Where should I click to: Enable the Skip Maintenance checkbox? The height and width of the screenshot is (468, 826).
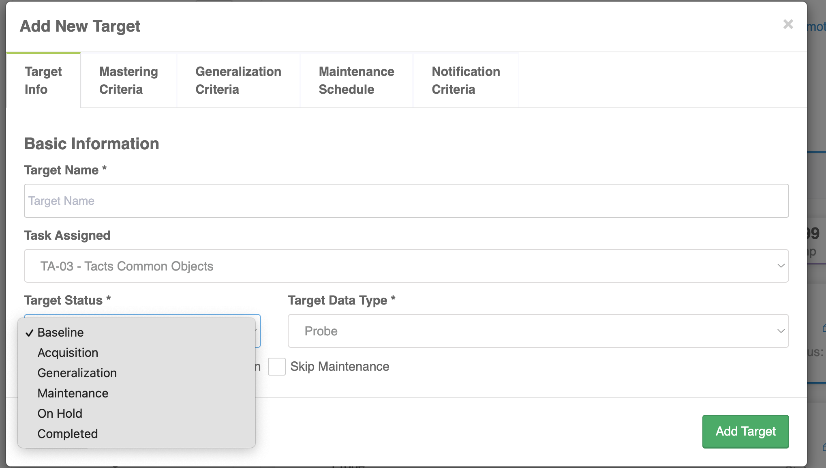click(x=277, y=367)
